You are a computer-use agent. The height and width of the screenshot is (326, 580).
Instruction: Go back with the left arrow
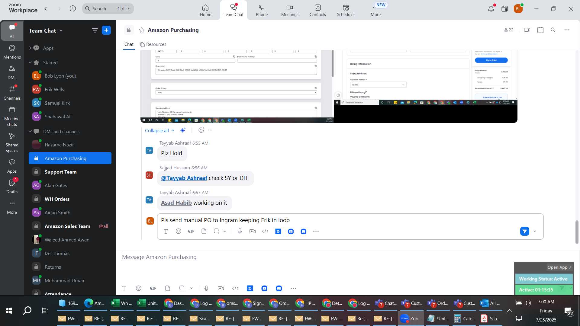coord(46,8)
